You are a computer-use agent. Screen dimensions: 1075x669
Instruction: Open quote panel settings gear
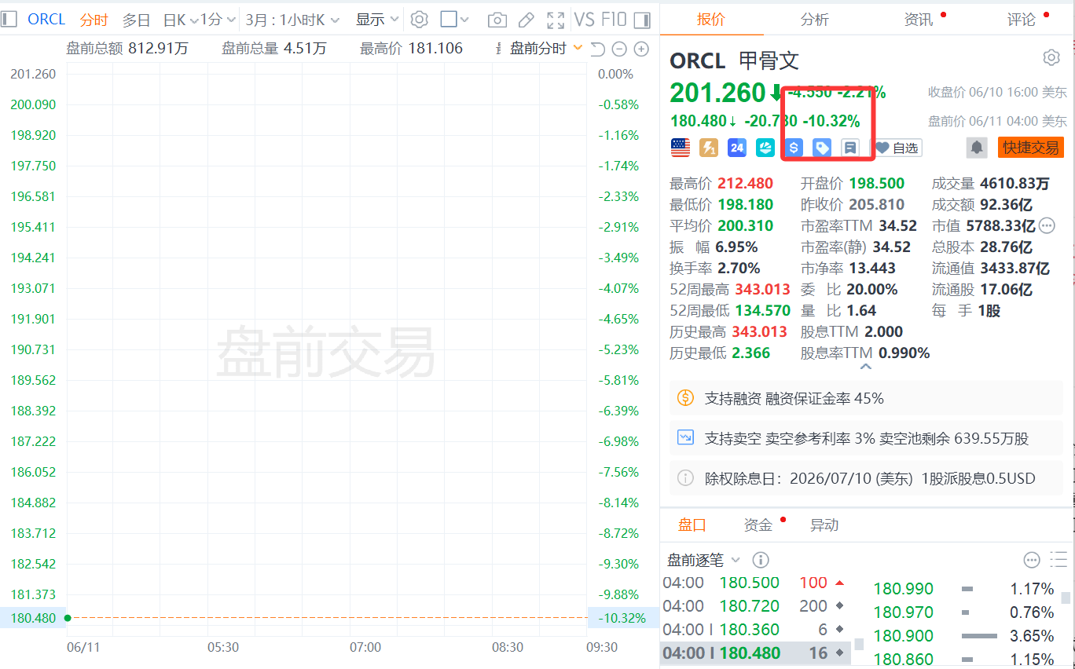[1051, 57]
